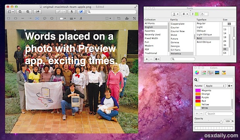This screenshot has width=240, height=140.
Task: Select the arrow annotation tool
Action: click(x=30, y=18)
